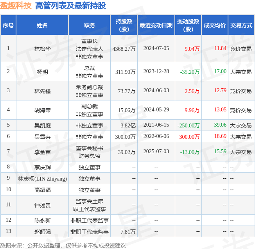Click the 数据来源 footnote text
Viewport: 255px width, 249px height.
[63, 245]
